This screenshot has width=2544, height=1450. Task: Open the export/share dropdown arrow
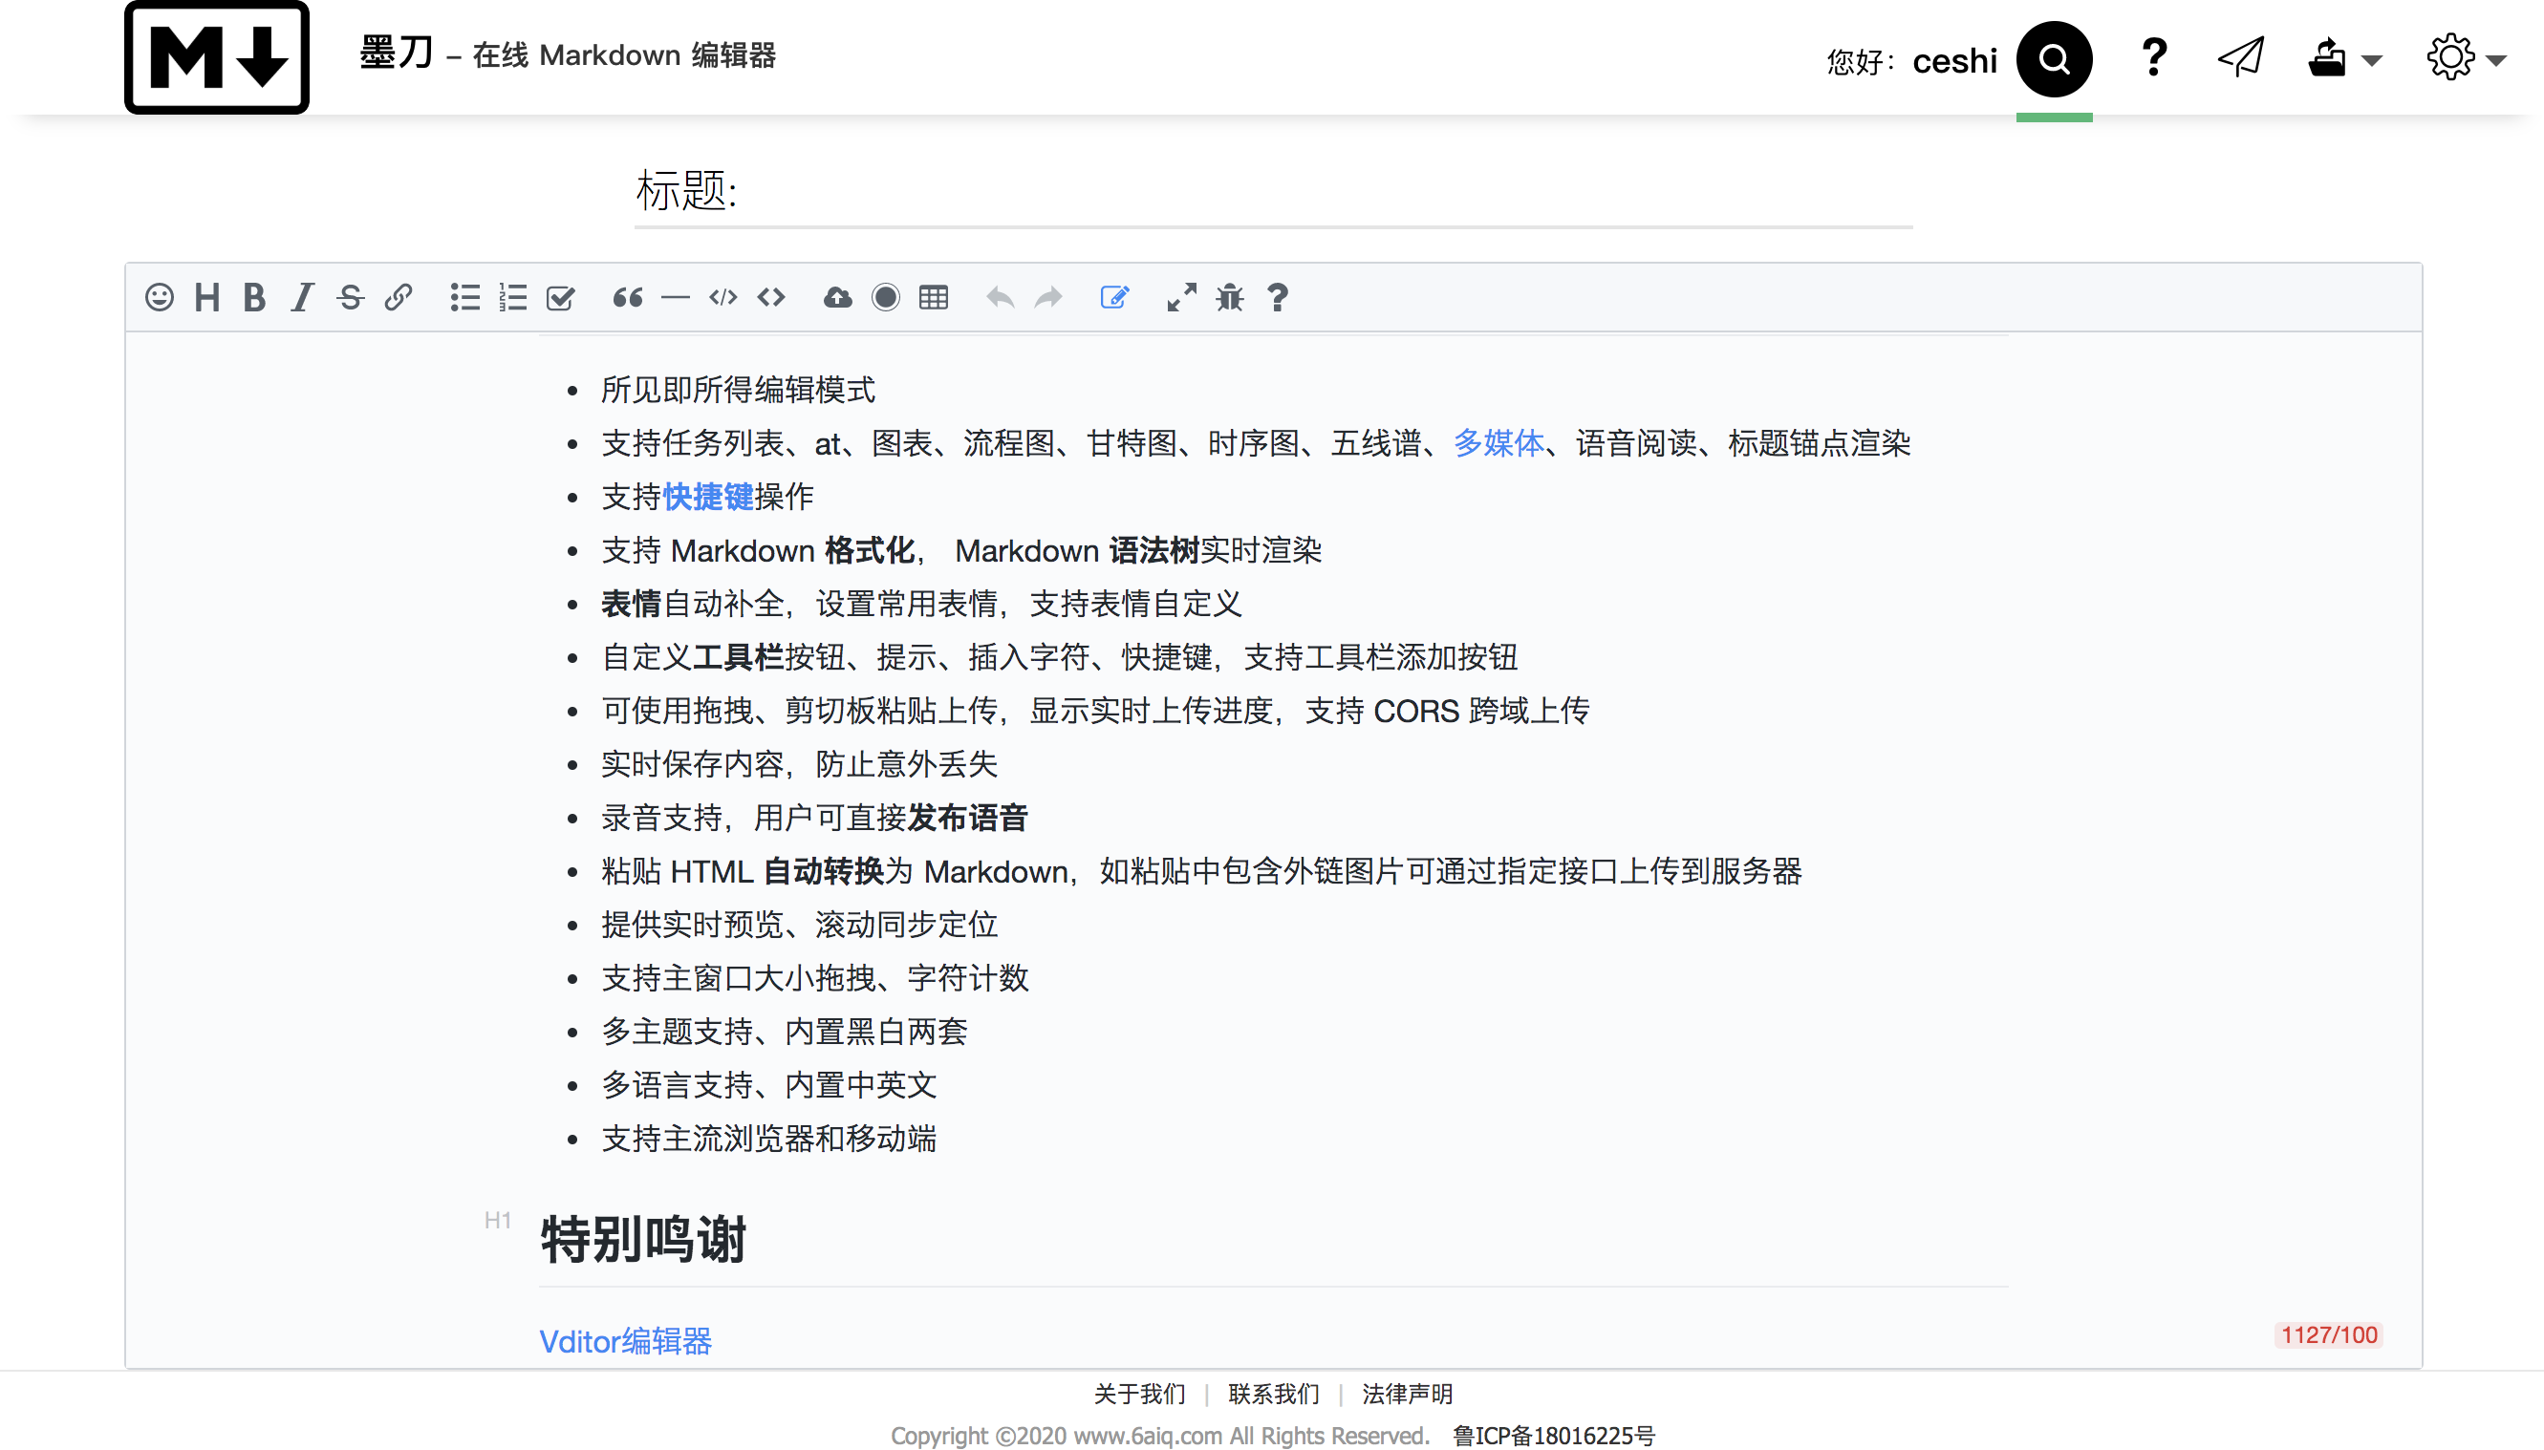coord(2372,60)
